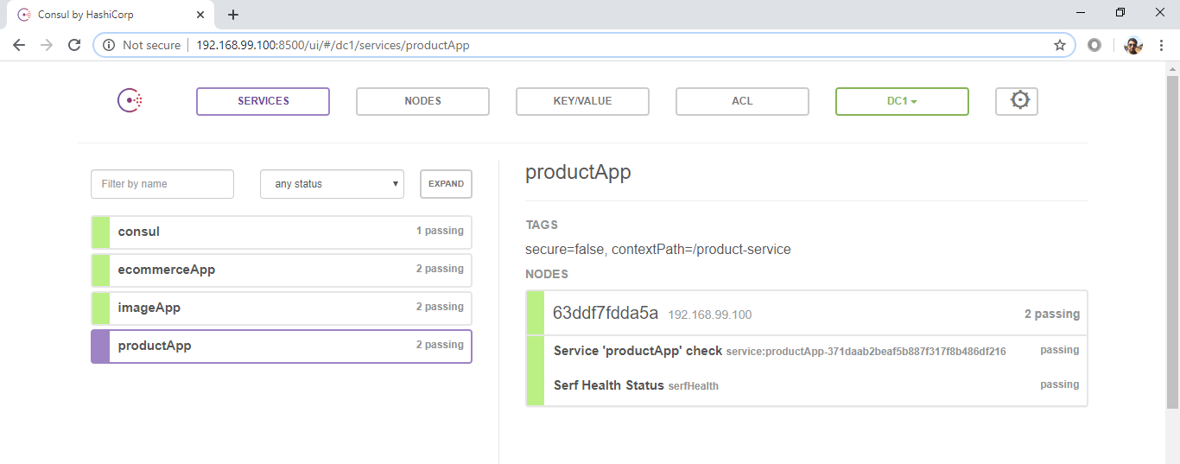Open the any status filter dropdown
Screen dimensions: 1180x464
[x=333, y=184]
